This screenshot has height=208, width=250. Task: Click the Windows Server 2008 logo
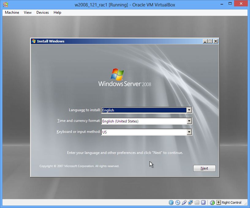click(125, 78)
